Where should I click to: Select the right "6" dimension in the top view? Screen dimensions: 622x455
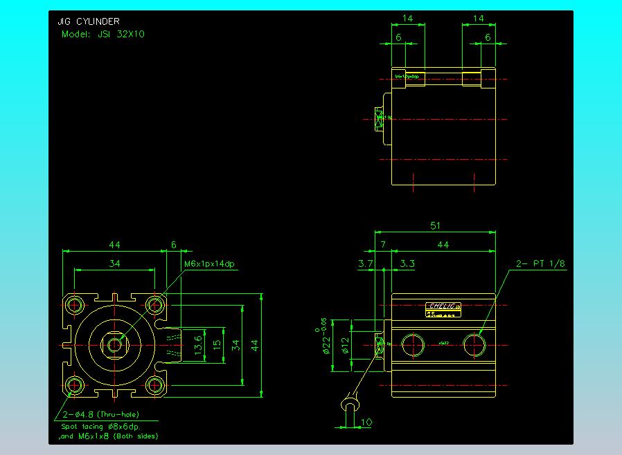[x=488, y=37]
